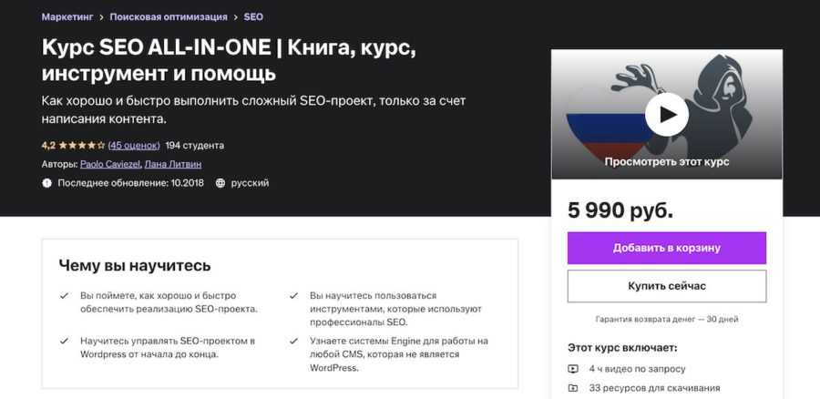This screenshot has width=820, height=399.
Task: Open author Paolo Caviezel's profile
Action: (109, 164)
